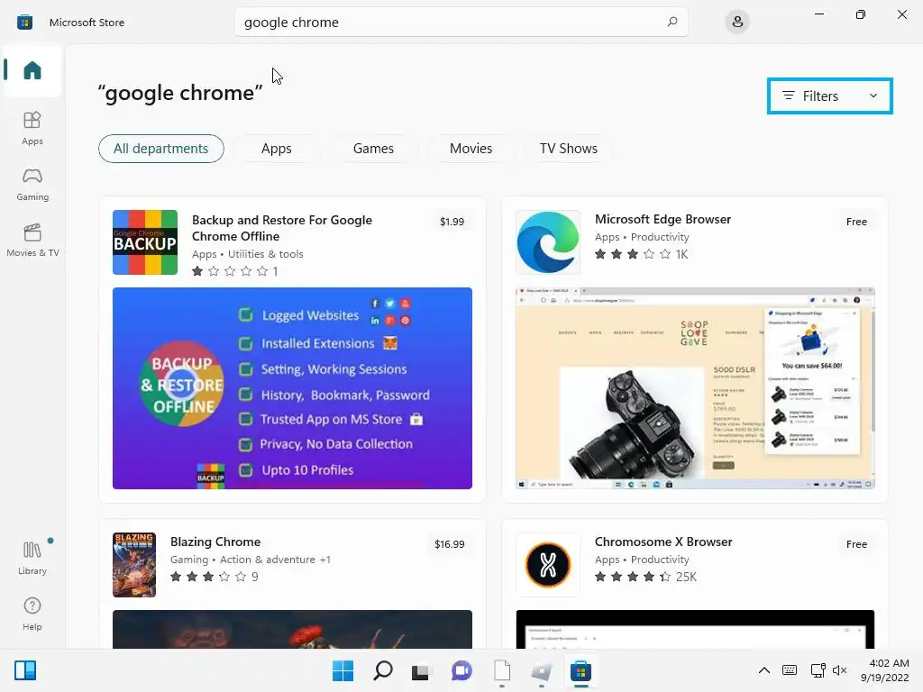
Task: Open Help in the sidebar
Action: pyautogui.click(x=32, y=614)
